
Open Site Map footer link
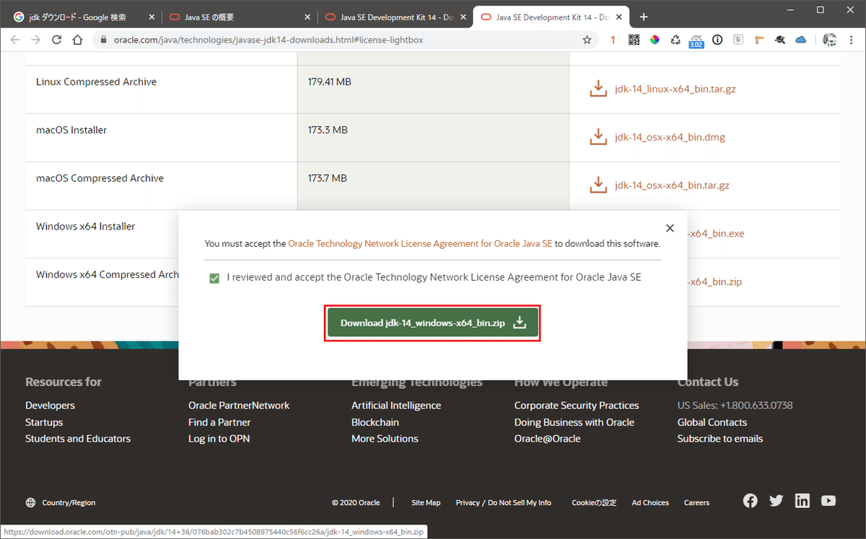[426, 503]
